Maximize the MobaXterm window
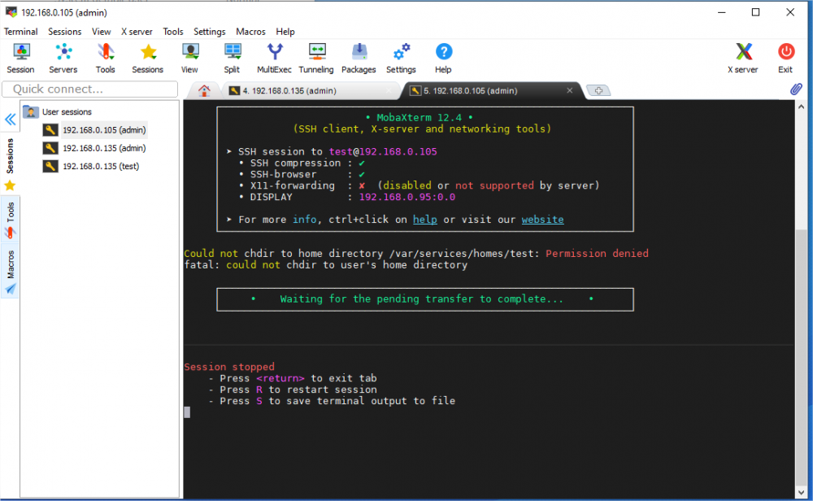The height and width of the screenshot is (501, 813). 755,12
